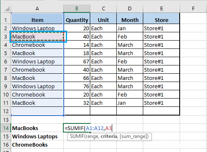Click quantity 20 in row 2
The width and height of the screenshot is (207, 152).
point(77,28)
